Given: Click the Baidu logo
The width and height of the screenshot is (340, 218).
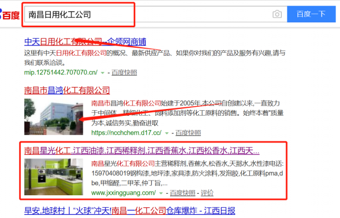Looking at the screenshot, I should [10, 15].
